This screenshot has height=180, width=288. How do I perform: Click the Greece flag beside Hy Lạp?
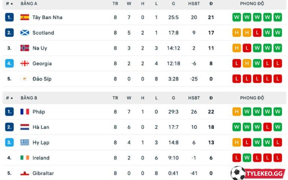coord(24,142)
